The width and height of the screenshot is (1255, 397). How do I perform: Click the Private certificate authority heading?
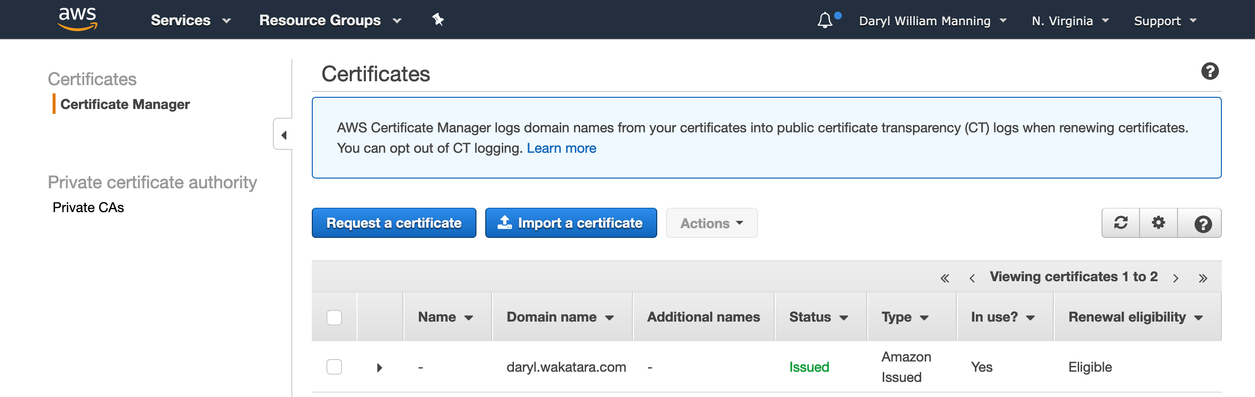[x=152, y=182]
